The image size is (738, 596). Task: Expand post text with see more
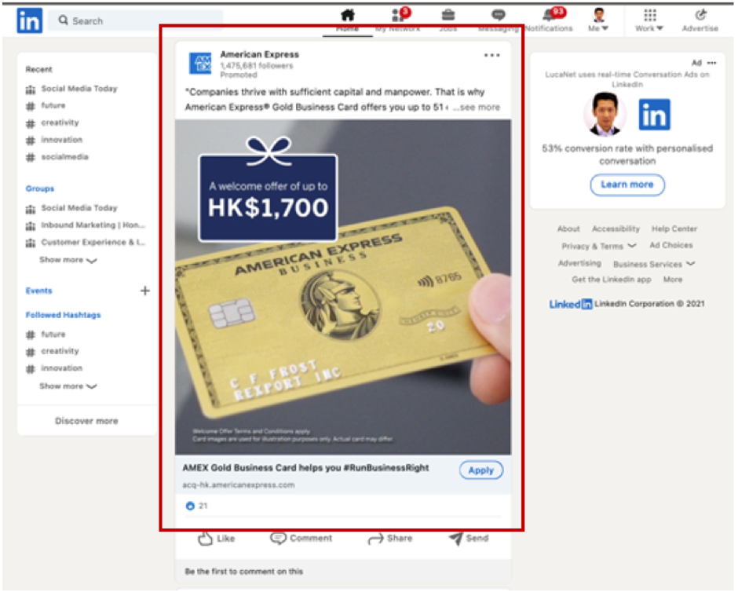coord(480,108)
